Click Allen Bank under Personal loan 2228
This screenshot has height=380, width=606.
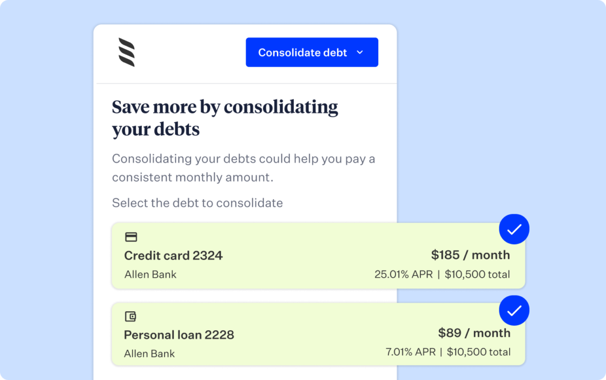[x=149, y=354]
